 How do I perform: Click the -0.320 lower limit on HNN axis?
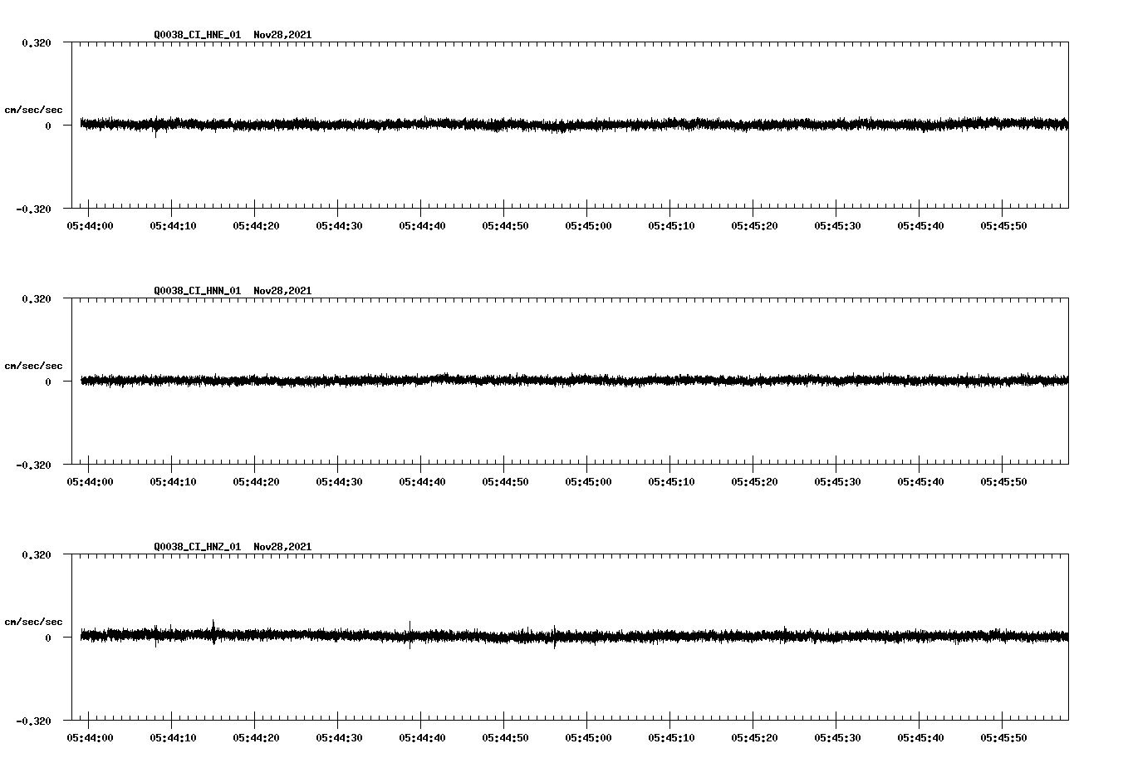pyautogui.click(x=33, y=465)
